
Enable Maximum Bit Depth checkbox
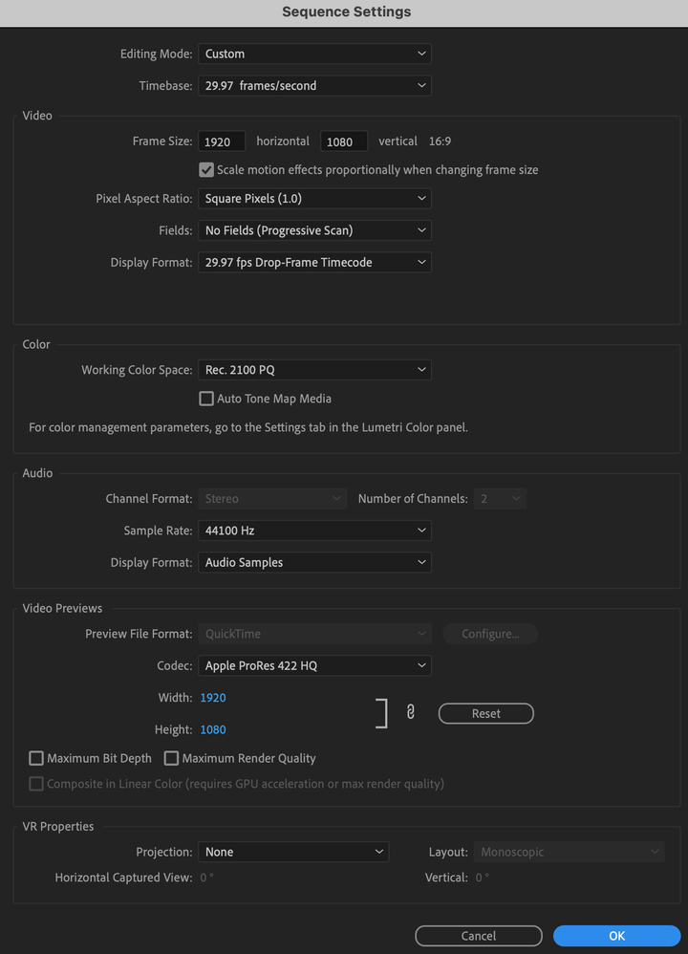click(x=36, y=758)
